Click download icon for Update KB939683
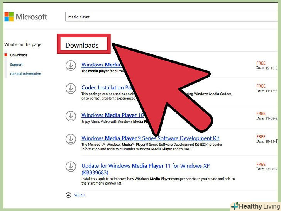The height and width of the screenshot is (211, 281). click(x=70, y=167)
